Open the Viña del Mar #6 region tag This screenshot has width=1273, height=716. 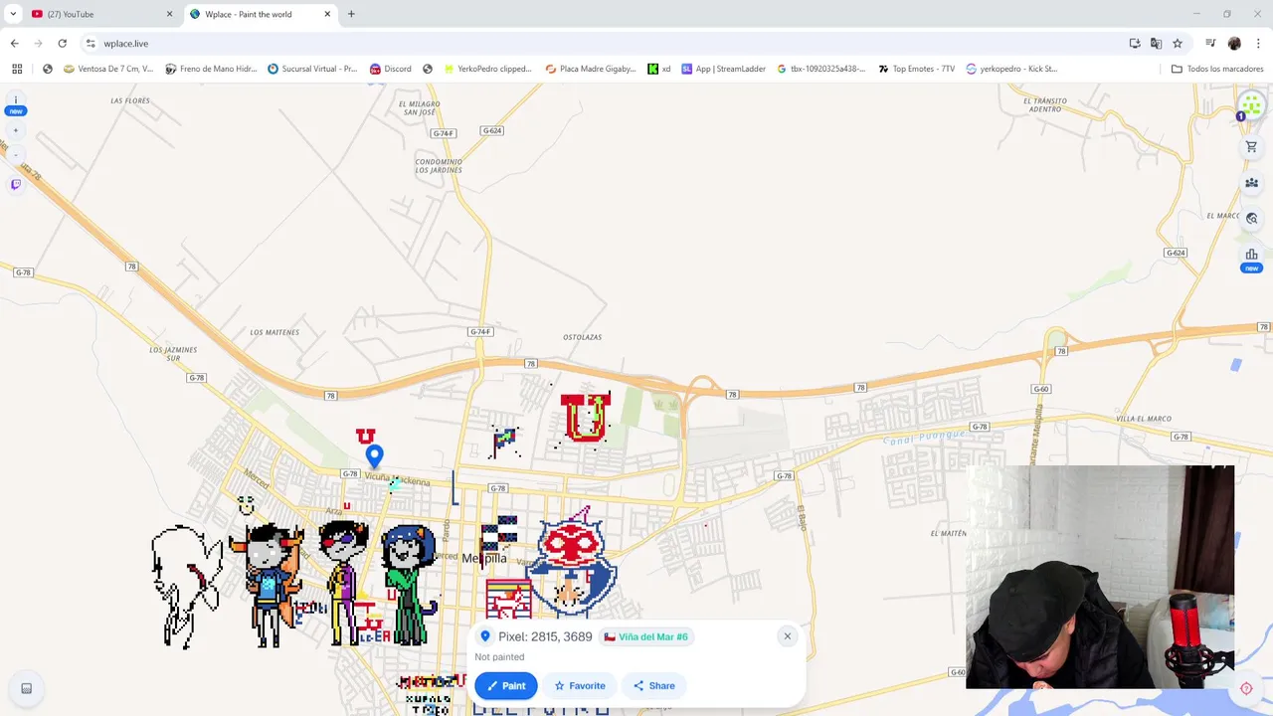(645, 636)
